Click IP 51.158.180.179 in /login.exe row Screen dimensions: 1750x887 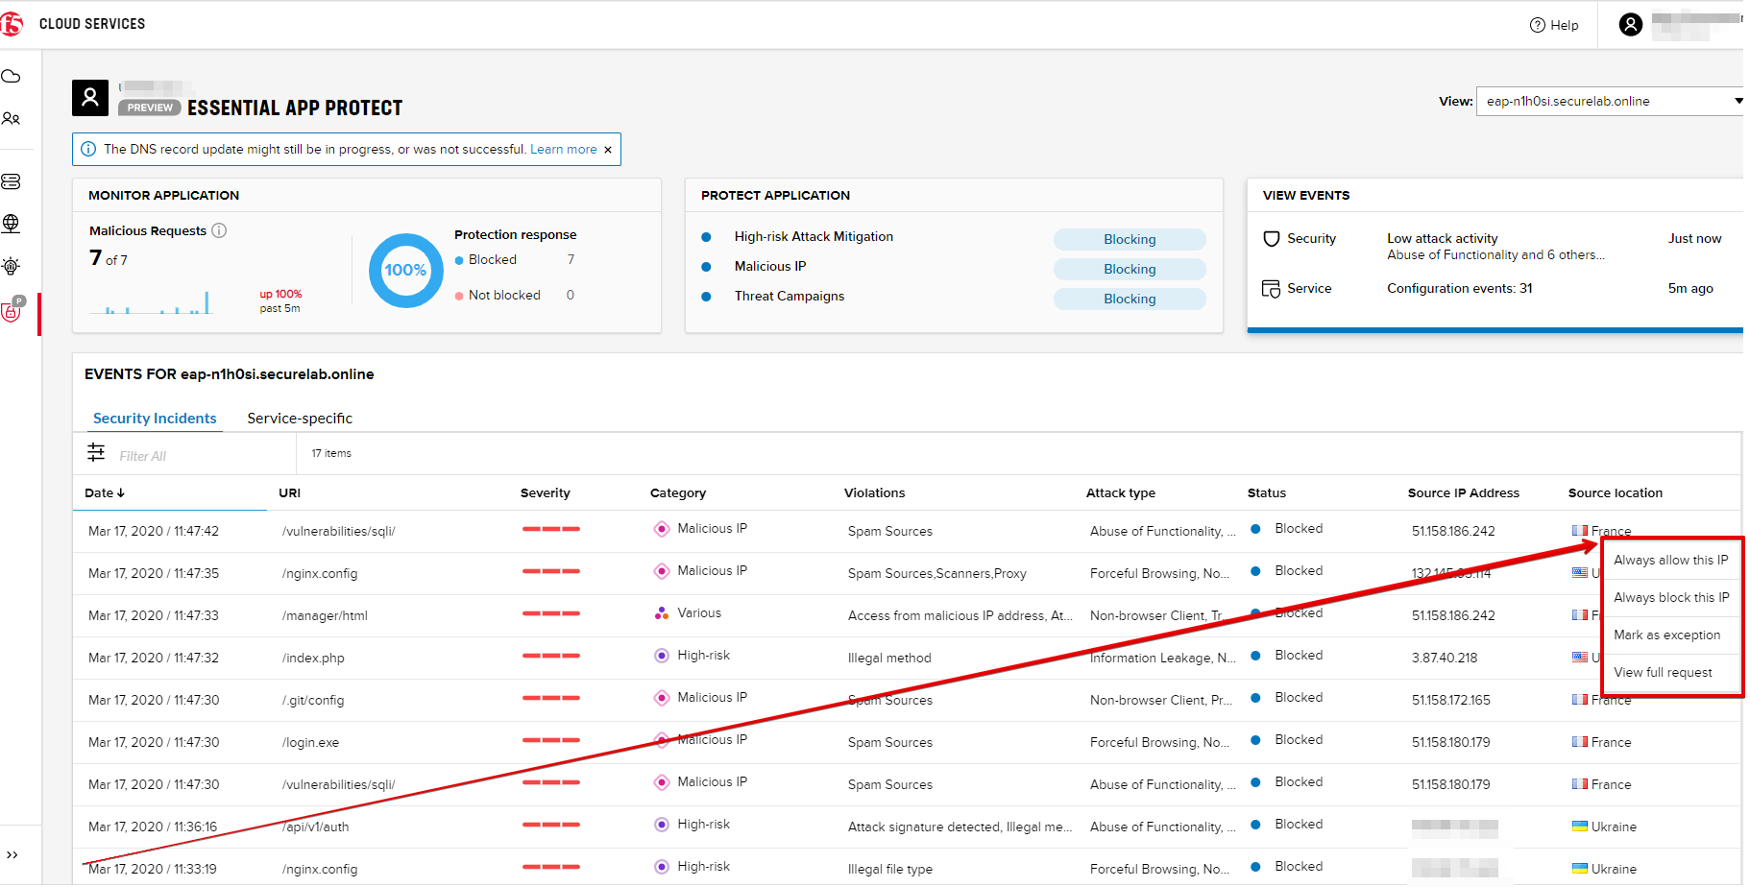(1450, 742)
